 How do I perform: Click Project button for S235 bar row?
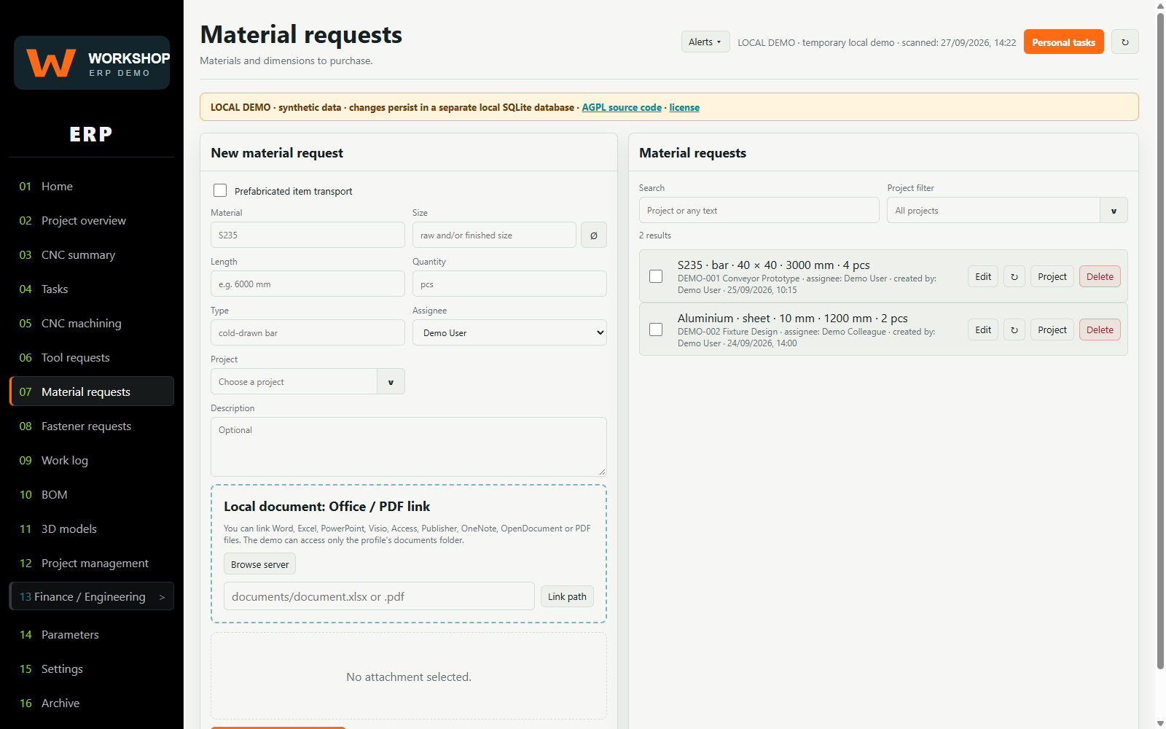pyautogui.click(x=1052, y=276)
